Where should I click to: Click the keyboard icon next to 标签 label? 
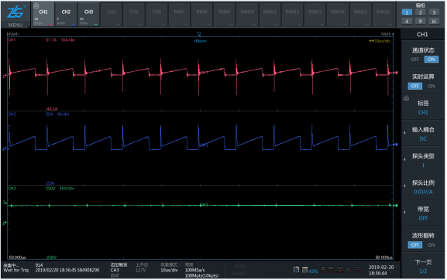[x=406, y=98]
